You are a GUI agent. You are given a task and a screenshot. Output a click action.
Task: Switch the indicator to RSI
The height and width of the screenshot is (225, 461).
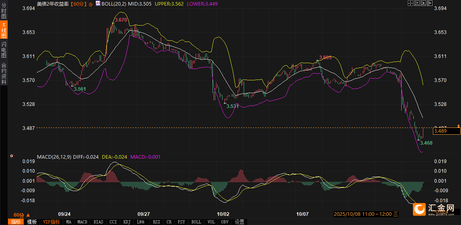pyautogui.click(x=156, y=222)
